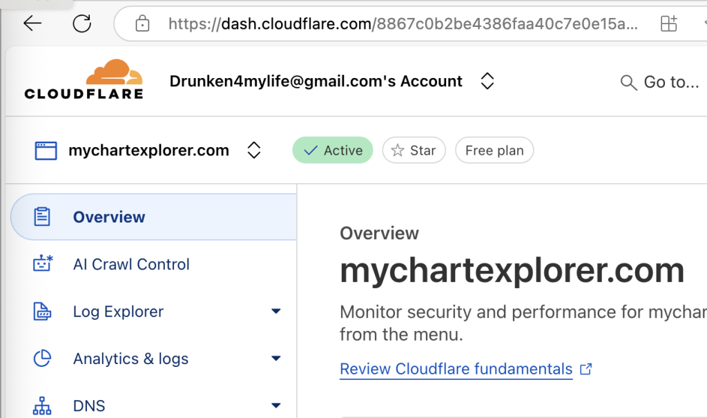The image size is (707, 418).
Task: Reload the page with refresh icon
Action: click(82, 23)
